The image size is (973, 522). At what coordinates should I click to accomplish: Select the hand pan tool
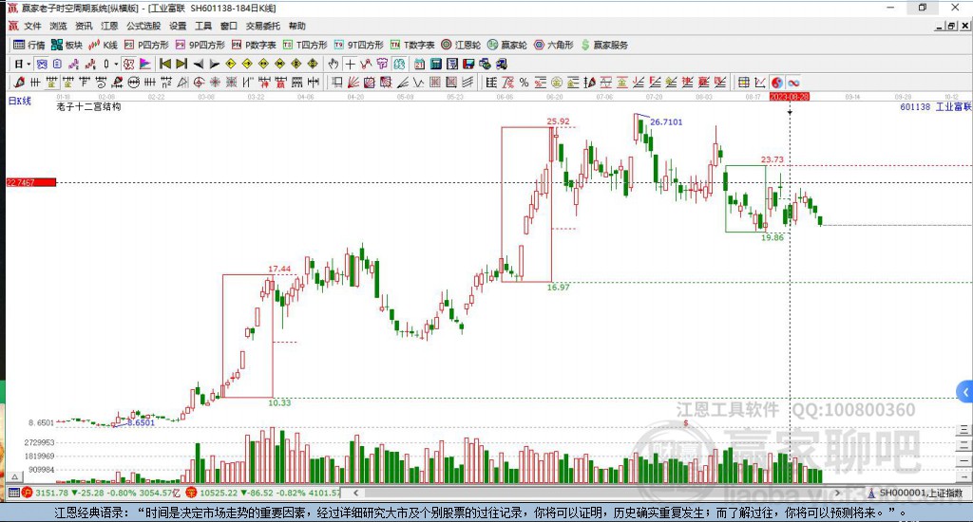[x=334, y=64]
